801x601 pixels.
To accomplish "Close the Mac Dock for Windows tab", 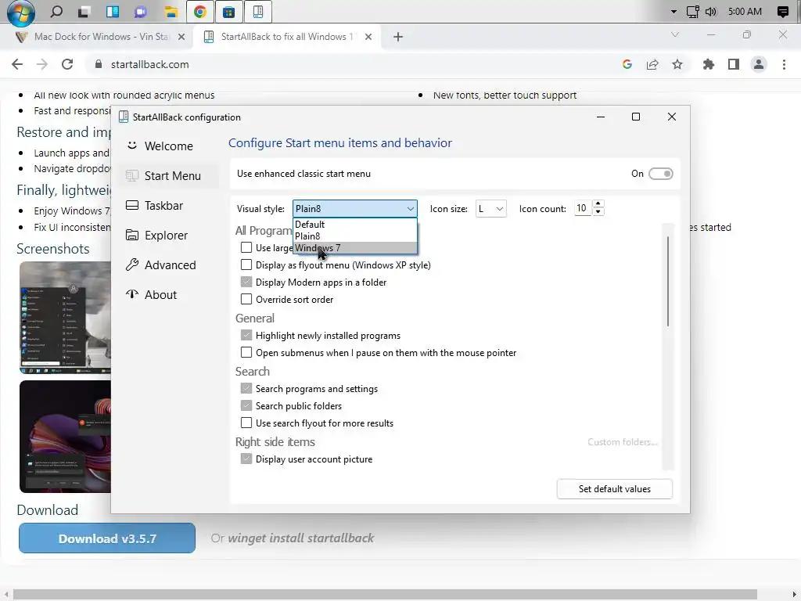I will 181,37.
